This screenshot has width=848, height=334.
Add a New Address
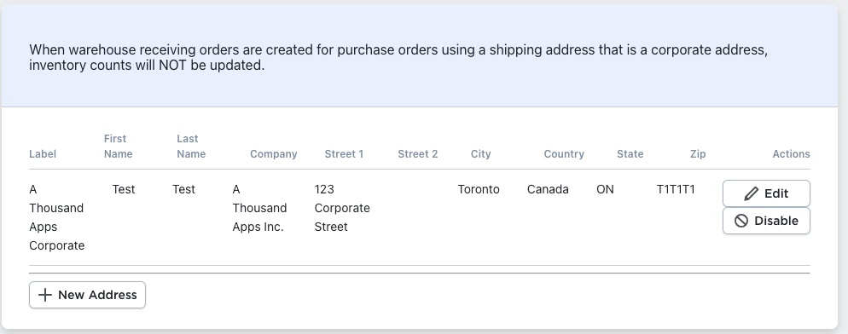tap(87, 295)
